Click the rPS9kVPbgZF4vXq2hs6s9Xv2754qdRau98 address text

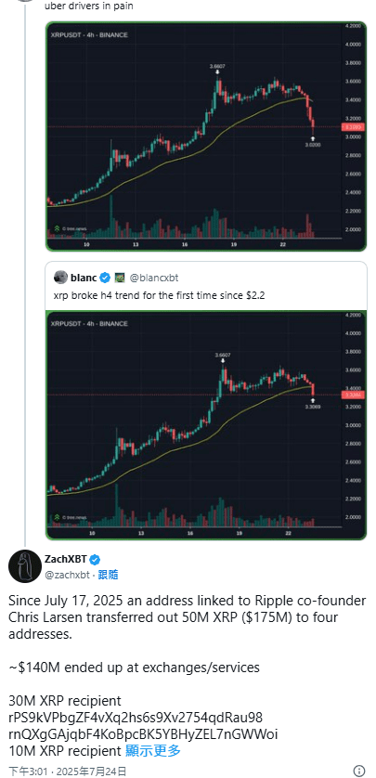(136, 717)
